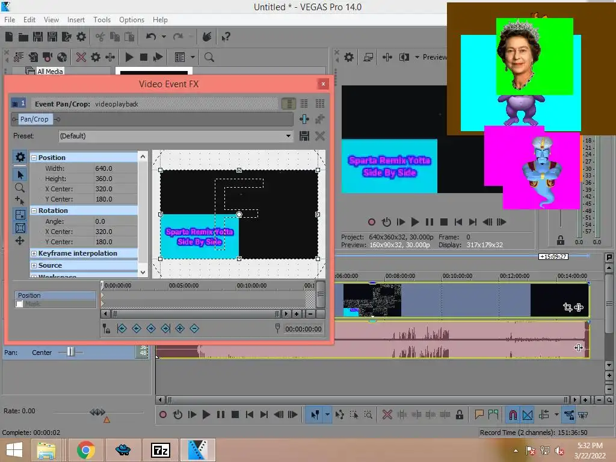Click the Save Preset disk icon
The image size is (616, 462).
[304, 137]
